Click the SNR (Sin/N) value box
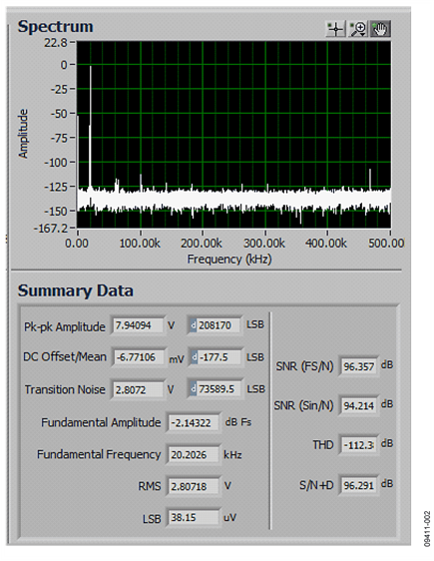The width and height of the screenshot is (434, 561). click(x=358, y=405)
